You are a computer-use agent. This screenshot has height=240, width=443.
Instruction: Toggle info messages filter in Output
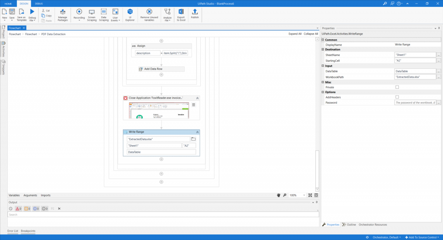pos(36,209)
